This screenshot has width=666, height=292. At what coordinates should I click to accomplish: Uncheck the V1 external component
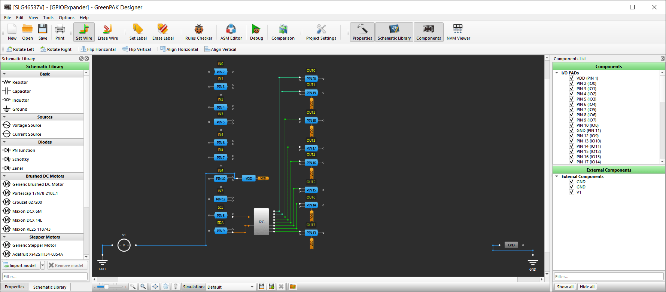pos(572,192)
